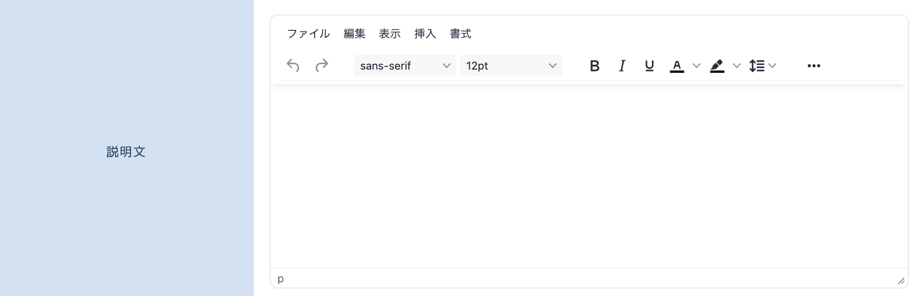Expand the text color picker arrow

click(696, 66)
